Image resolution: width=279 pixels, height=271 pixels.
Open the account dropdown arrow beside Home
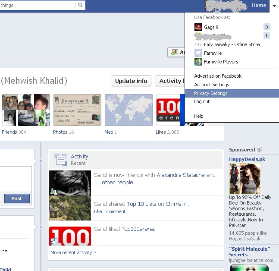point(274,6)
